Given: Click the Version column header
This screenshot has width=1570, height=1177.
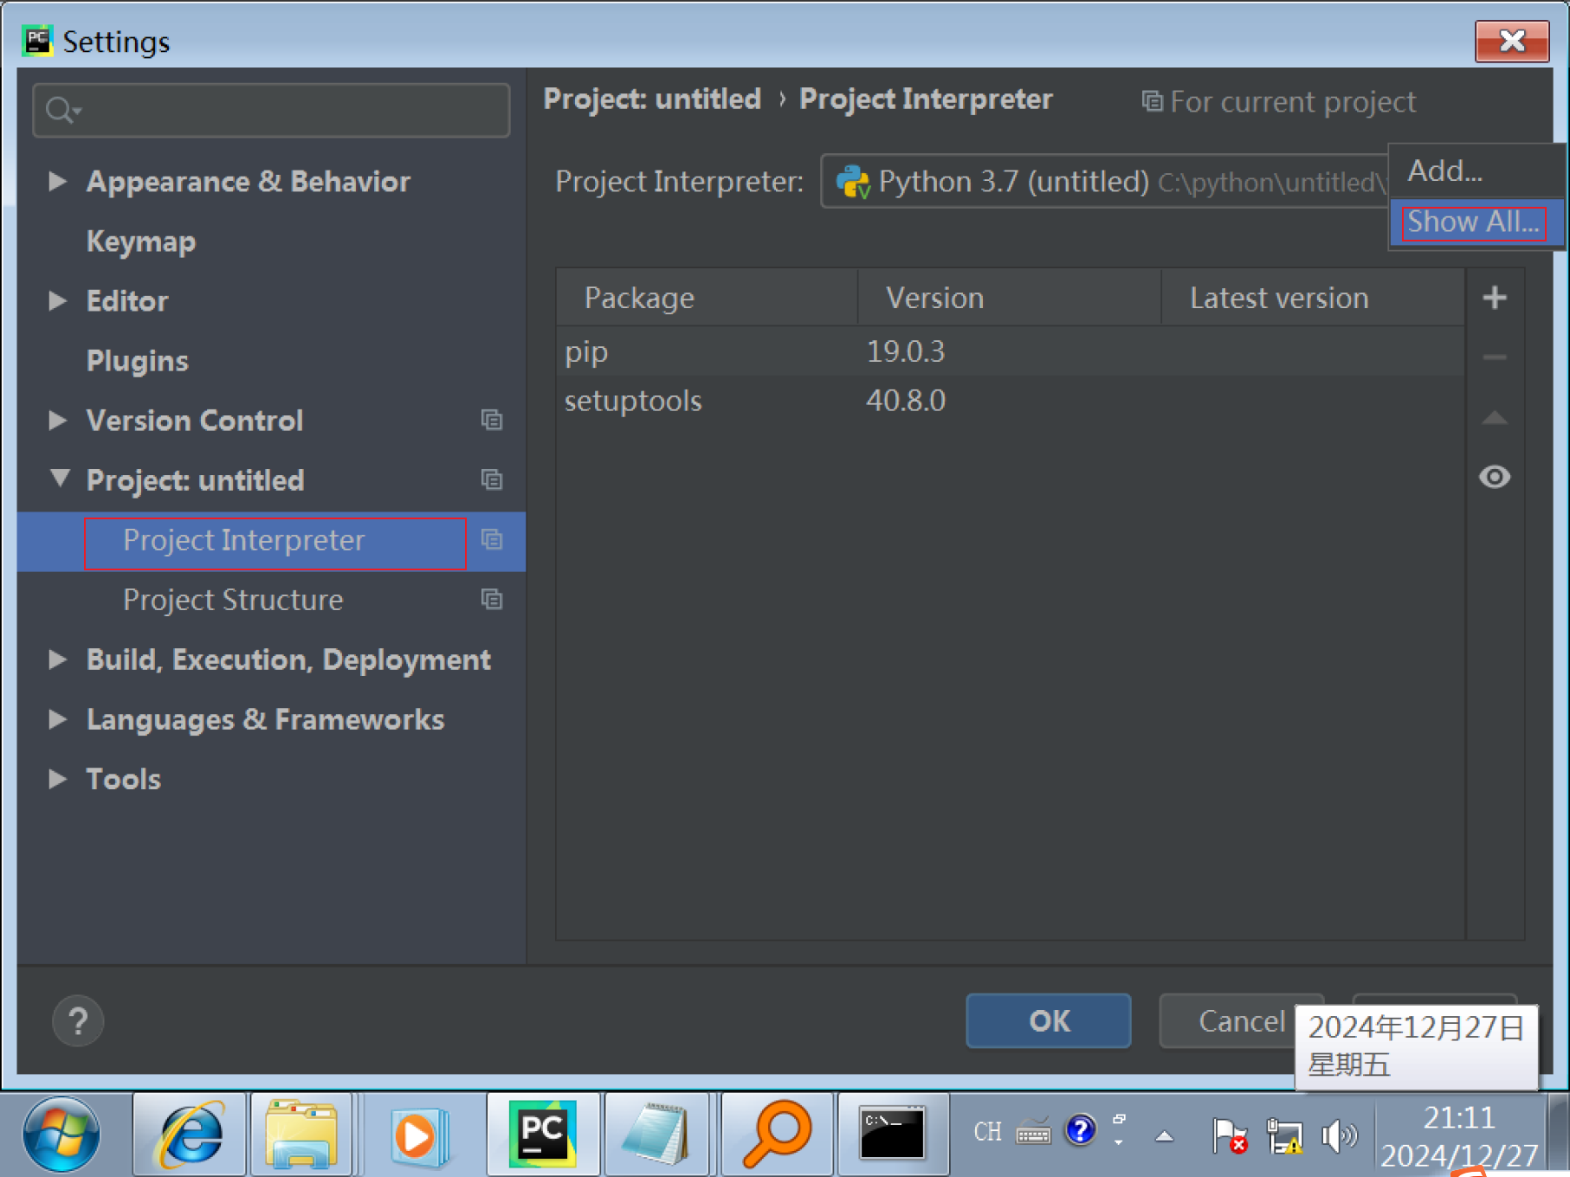Looking at the screenshot, I should pyautogui.click(x=1010, y=298).
